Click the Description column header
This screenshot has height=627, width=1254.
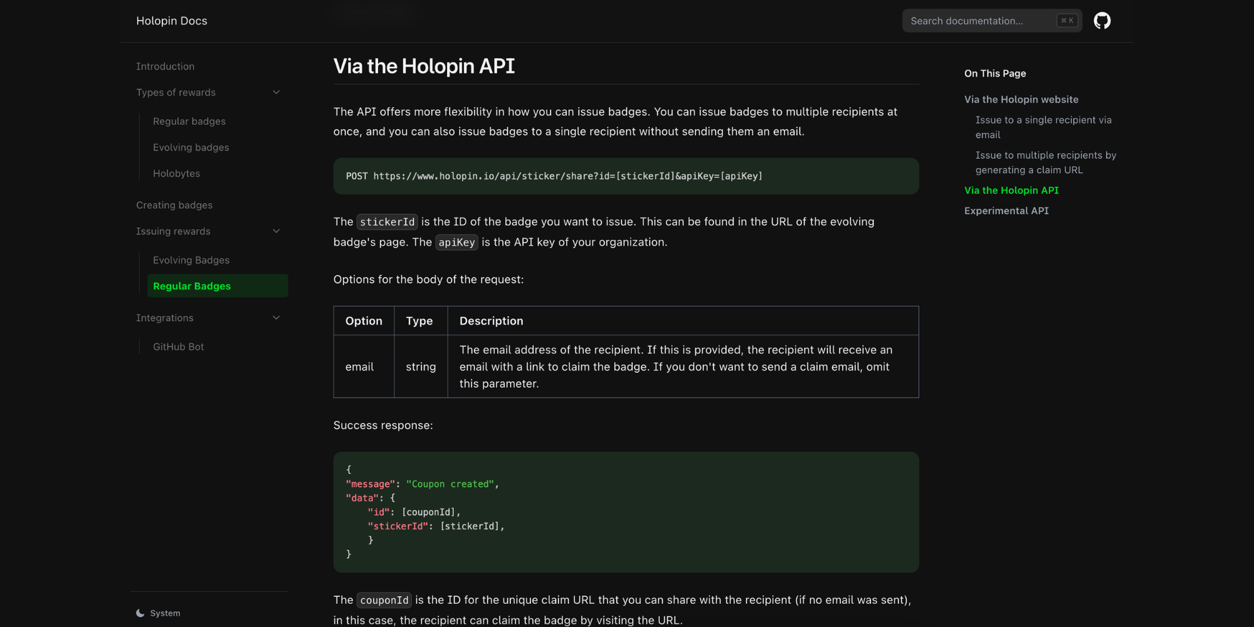[x=683, y=321]
